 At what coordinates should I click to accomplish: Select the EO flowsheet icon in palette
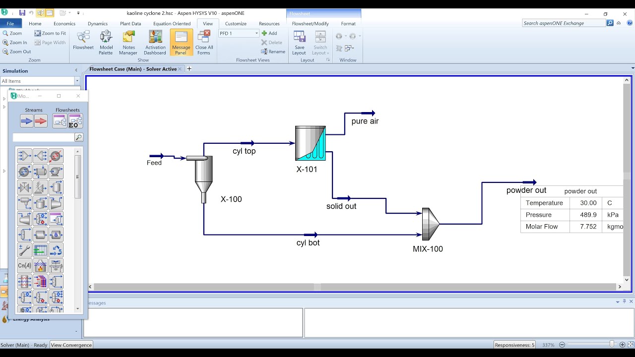75,120
